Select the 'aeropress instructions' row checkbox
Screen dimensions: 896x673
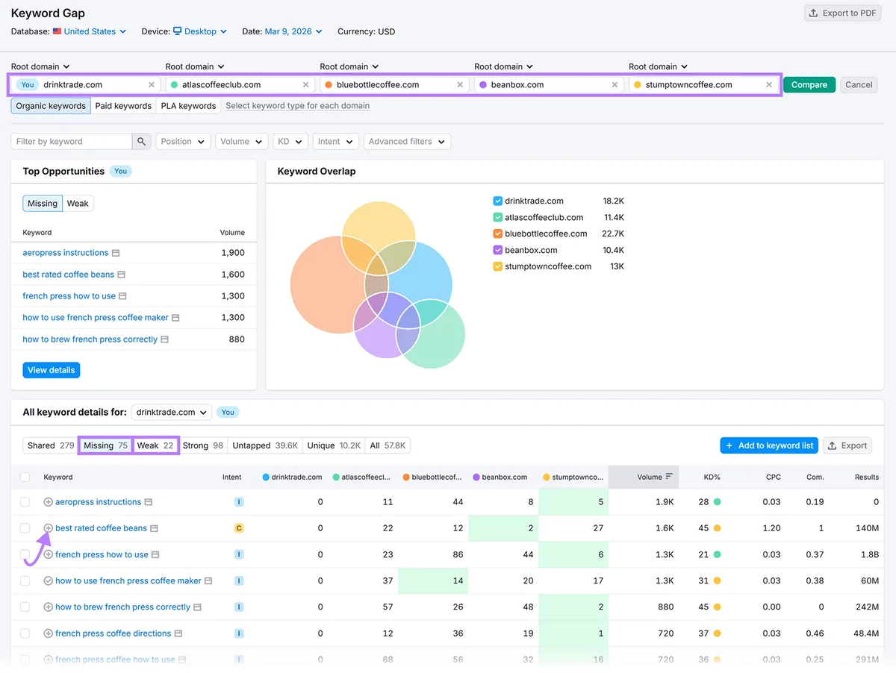tap(25, 502)
